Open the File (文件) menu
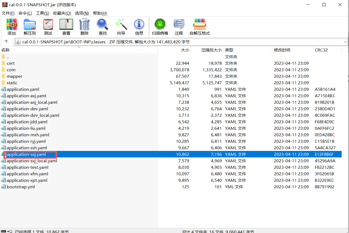The image size is (349, 233). [8, 13]
